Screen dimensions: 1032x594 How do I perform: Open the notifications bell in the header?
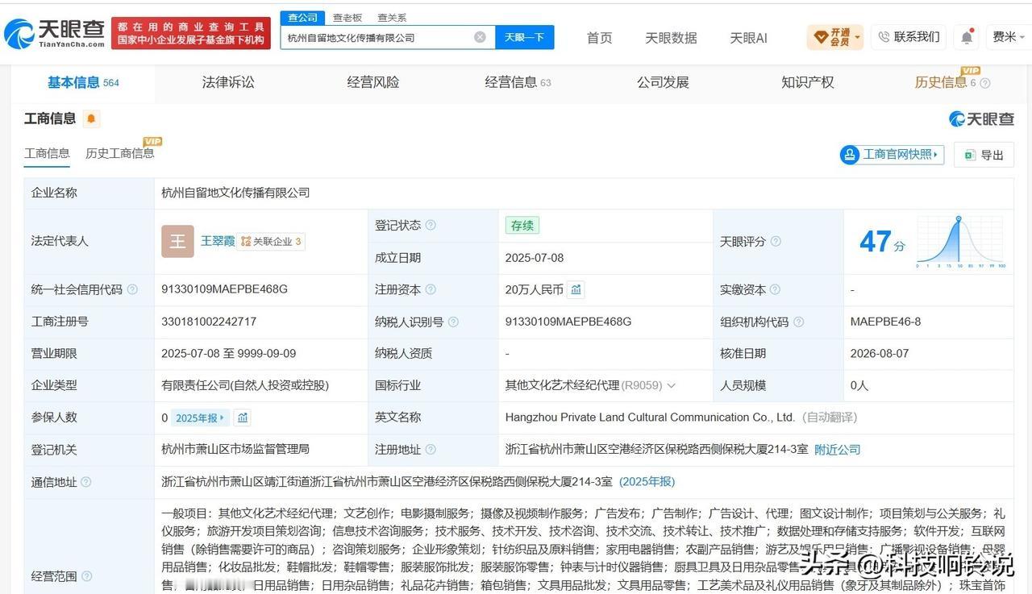coord(967,37)
